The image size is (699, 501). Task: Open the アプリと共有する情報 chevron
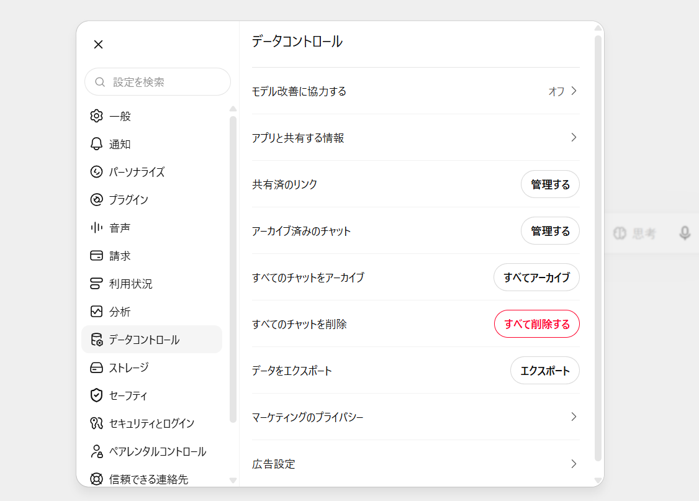[574, 138]
